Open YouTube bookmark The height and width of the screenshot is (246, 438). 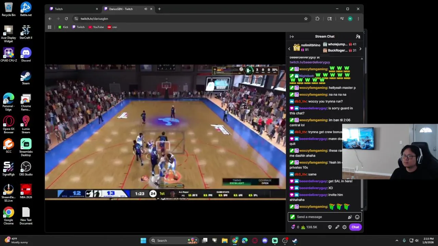coord(96,27)
